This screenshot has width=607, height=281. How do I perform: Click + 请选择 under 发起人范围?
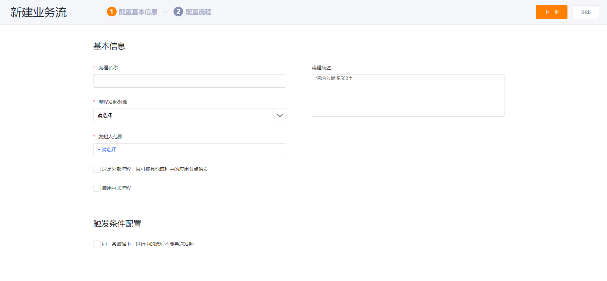(107, 150)
